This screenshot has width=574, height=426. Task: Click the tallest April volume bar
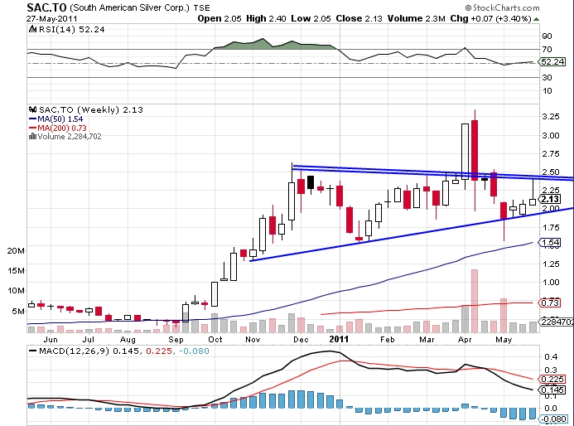pyautogui.click(x=475, y=301)
